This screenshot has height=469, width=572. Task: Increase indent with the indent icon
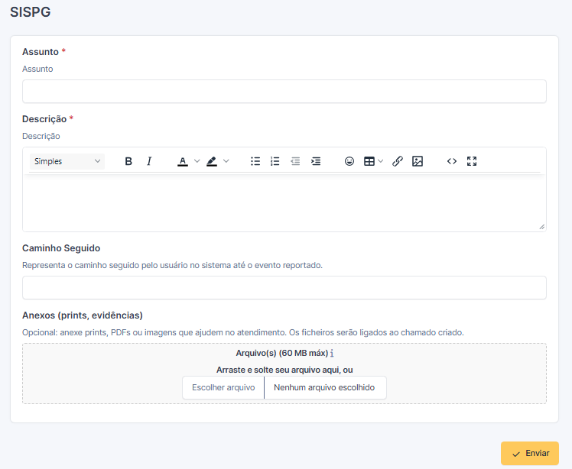[x=316, y=161]
